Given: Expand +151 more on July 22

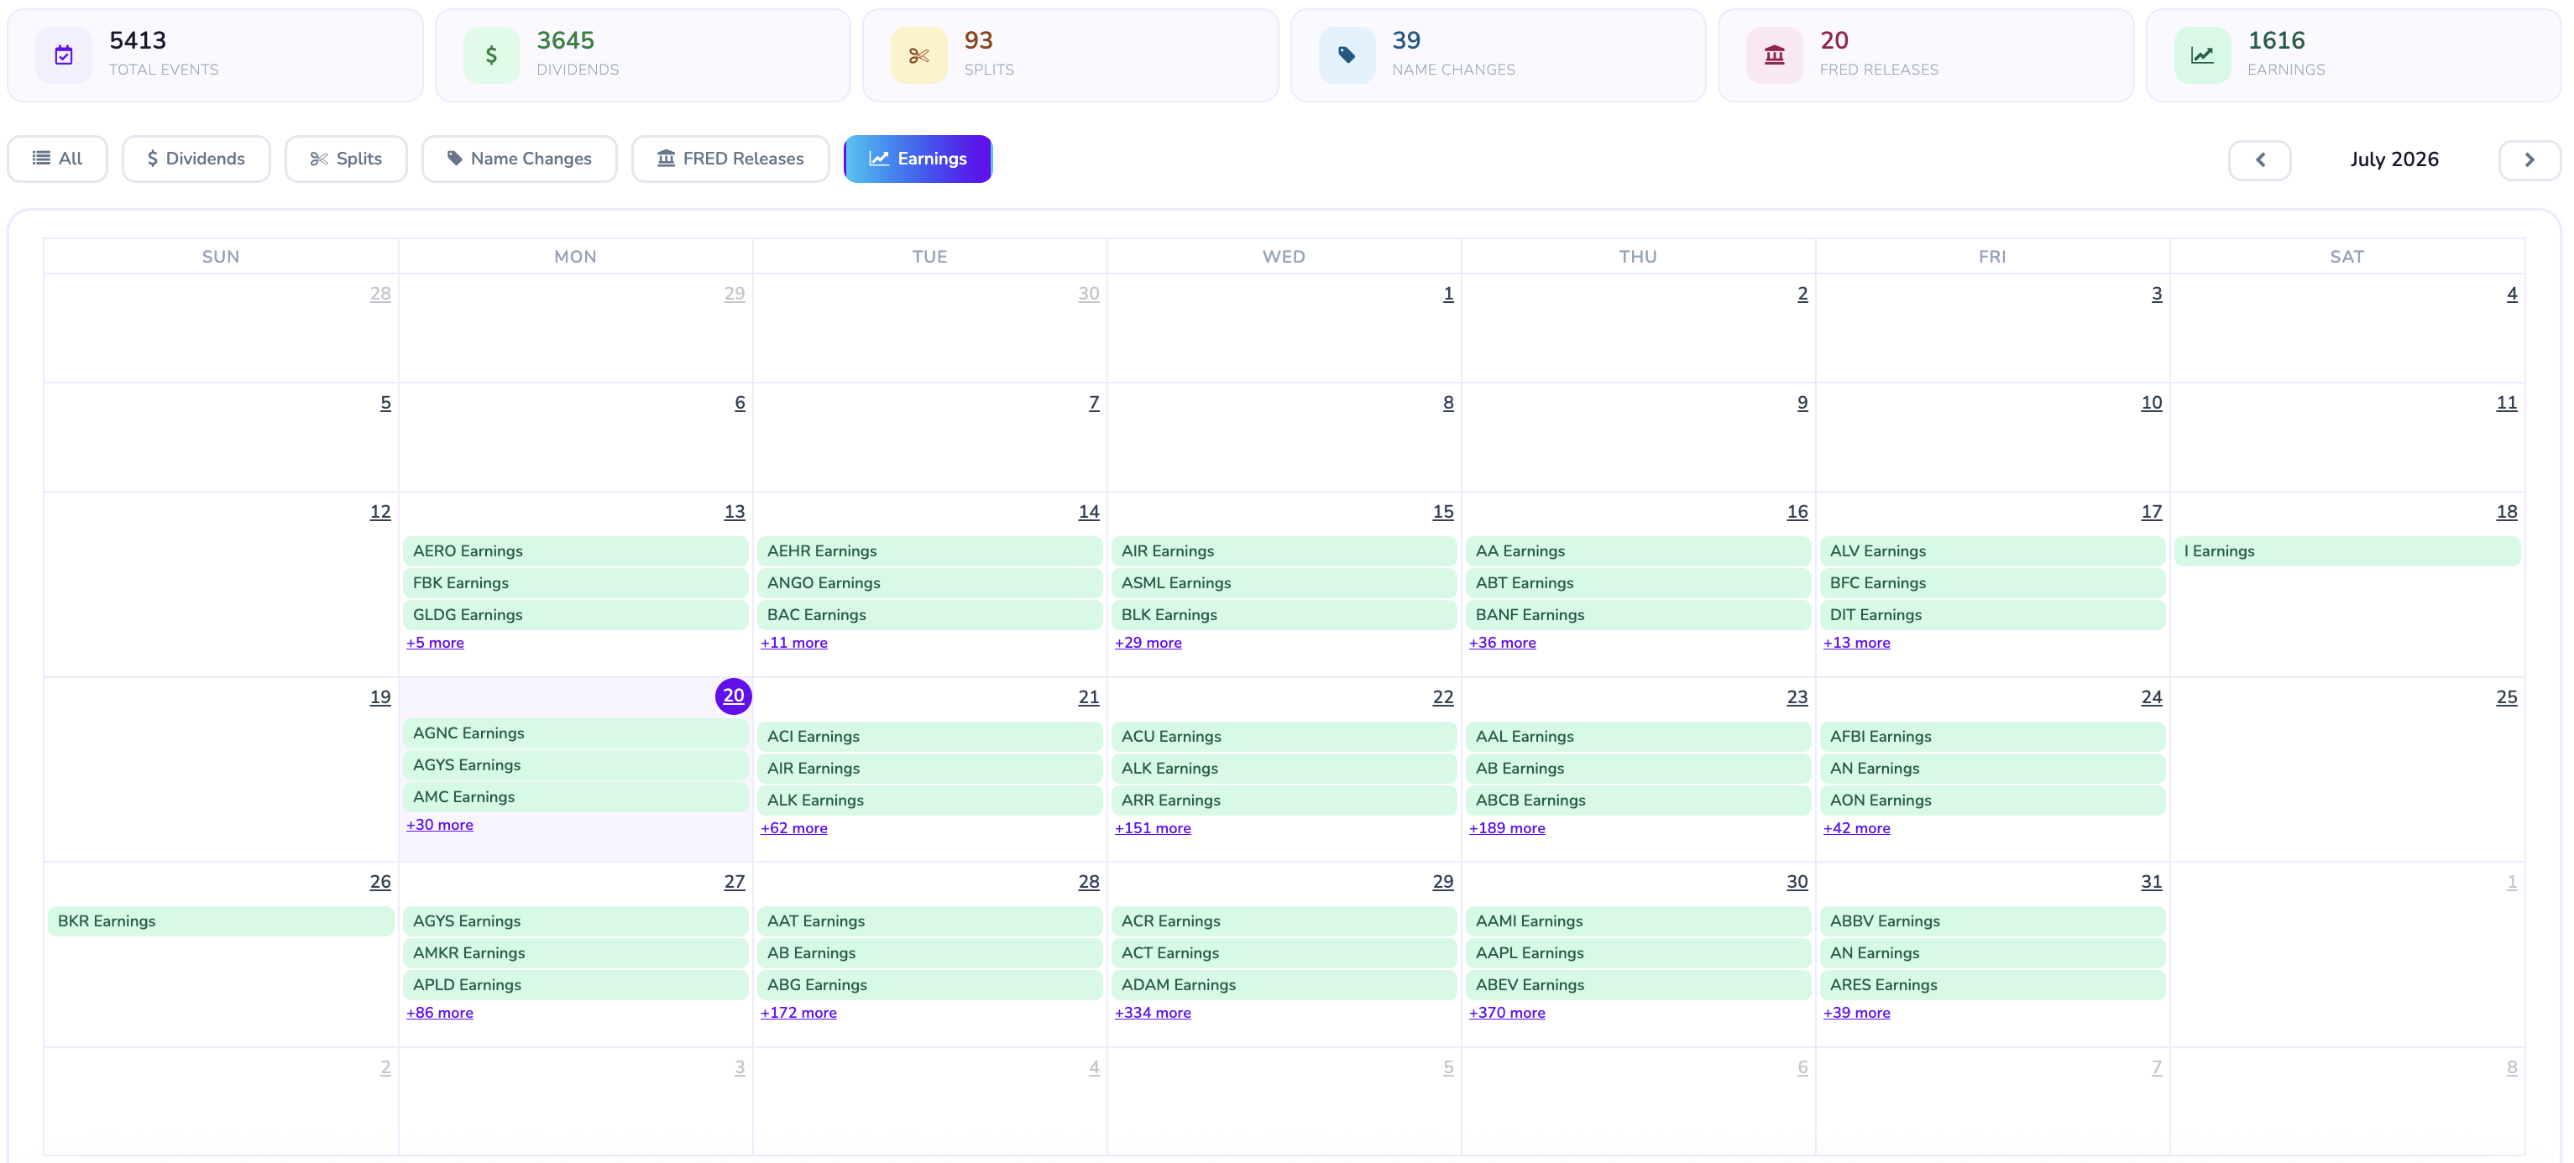Looking at the screenshot, I should coord(1152,828).
